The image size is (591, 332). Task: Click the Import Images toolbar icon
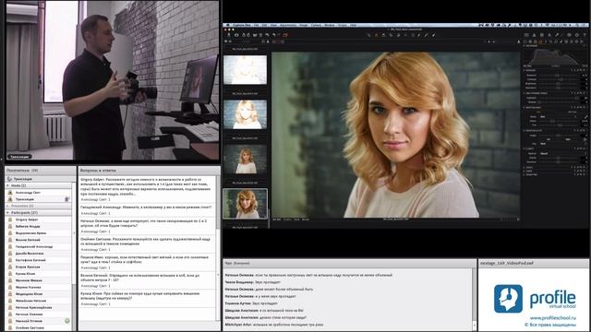click(x=229, y=35)
